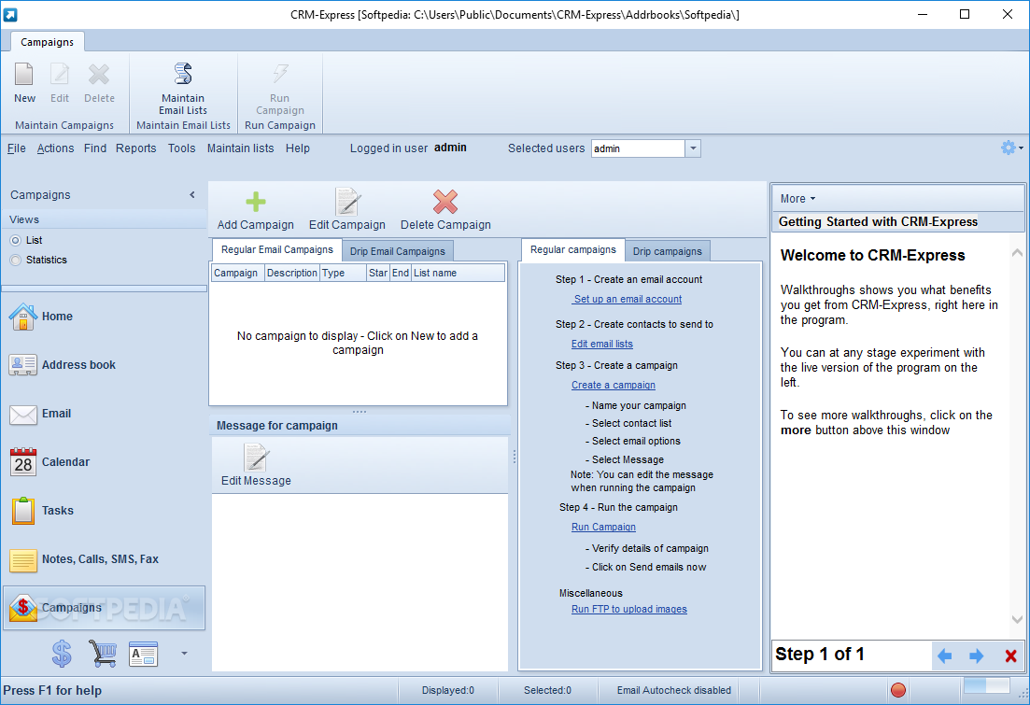The image size is (1030, 705).
Task: Click the Set up an email account link
Action: [628, 299]
